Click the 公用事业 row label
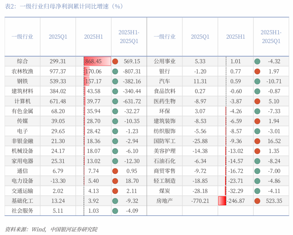This screenshot has width=293, height=235. pos(165,61)
